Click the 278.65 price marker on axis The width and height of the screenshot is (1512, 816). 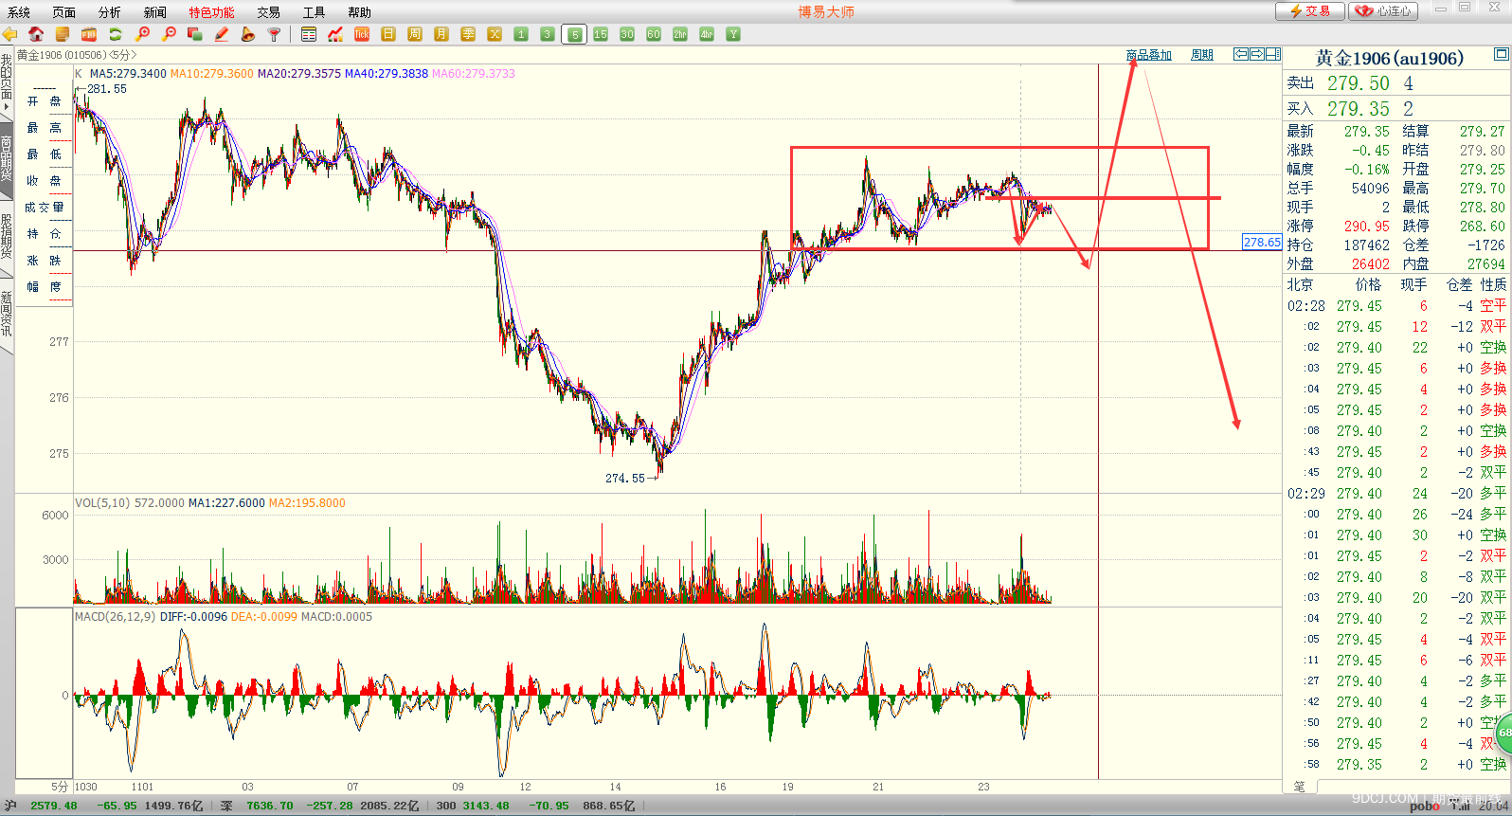click(1262, 243)
